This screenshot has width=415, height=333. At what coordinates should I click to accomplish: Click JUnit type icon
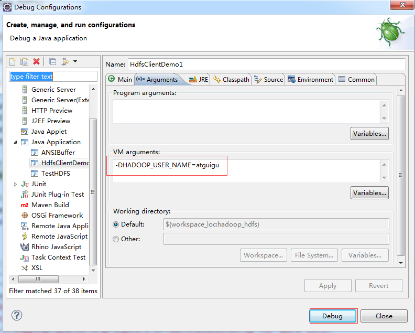pos(25,184)
